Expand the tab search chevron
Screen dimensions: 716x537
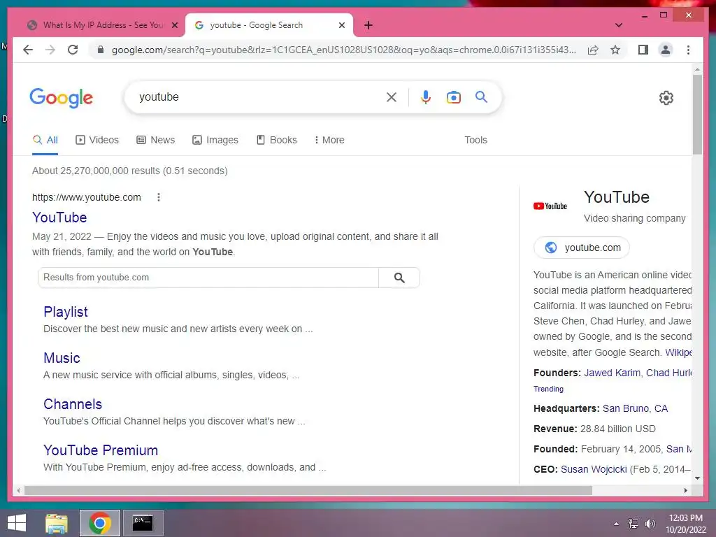click(619, 25)
